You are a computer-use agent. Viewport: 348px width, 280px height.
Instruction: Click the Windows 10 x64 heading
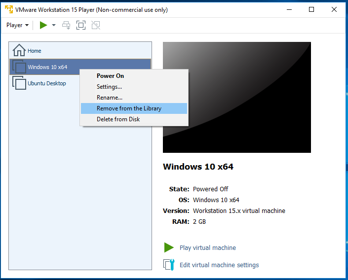(198, 167)
